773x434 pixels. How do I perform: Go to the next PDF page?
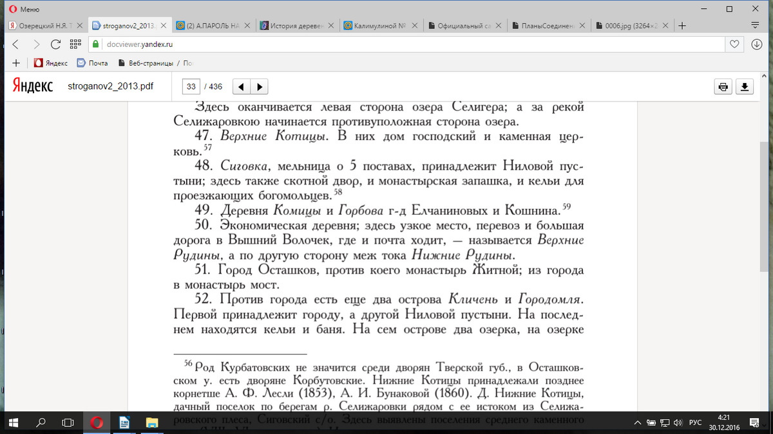coord(259,87)
